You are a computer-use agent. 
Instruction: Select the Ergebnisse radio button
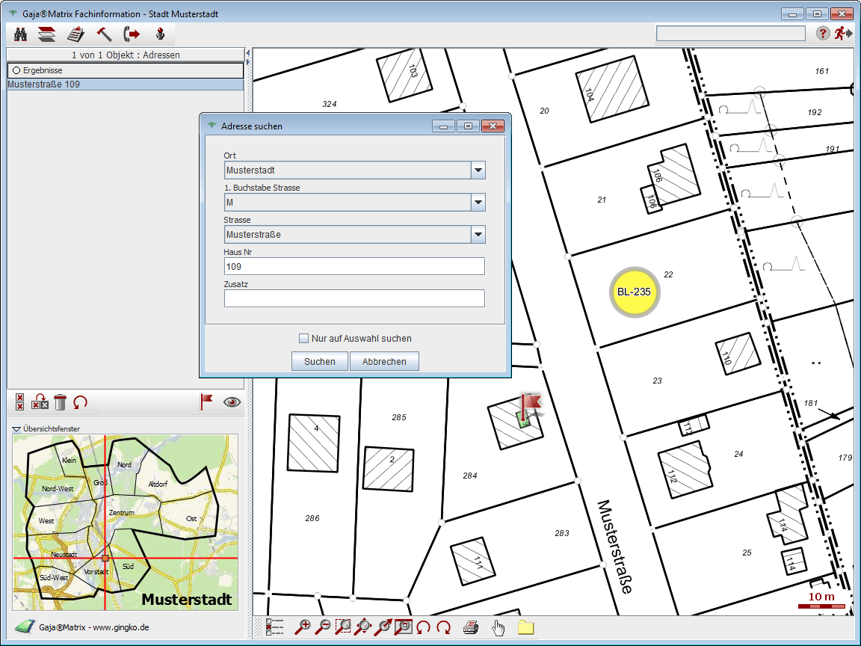16,70
